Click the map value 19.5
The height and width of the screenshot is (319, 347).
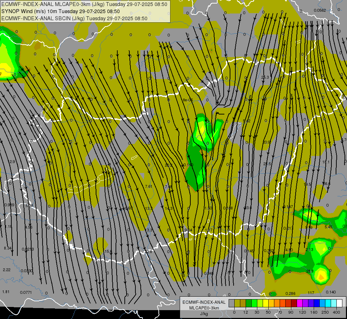click(307, 184)
